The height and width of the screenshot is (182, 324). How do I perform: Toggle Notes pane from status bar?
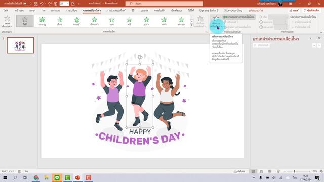point(239,171)
